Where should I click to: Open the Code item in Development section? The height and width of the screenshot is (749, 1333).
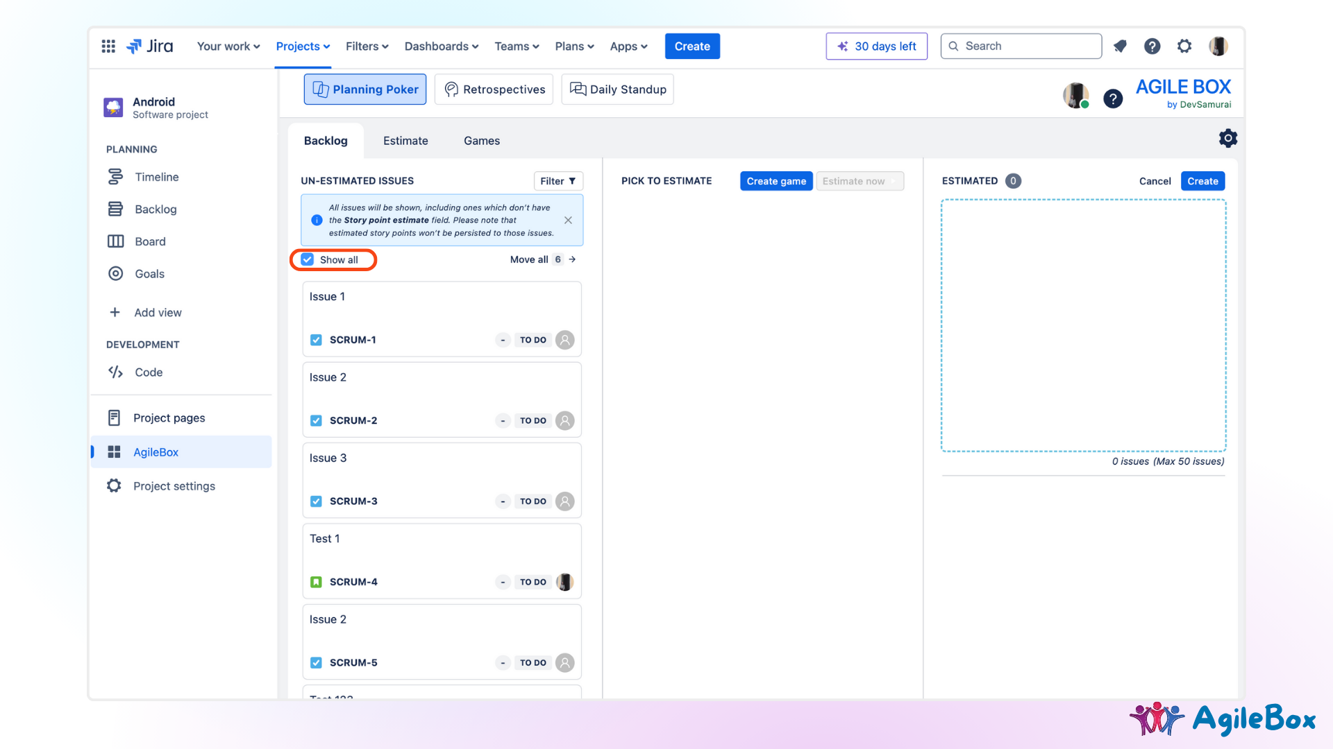pos(148,372)
